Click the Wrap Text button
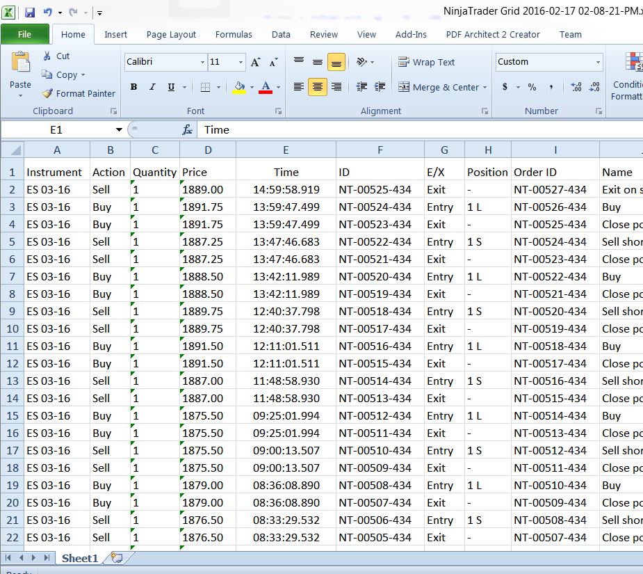Viewport: 643px width, 574px height. tap(427, 62)
